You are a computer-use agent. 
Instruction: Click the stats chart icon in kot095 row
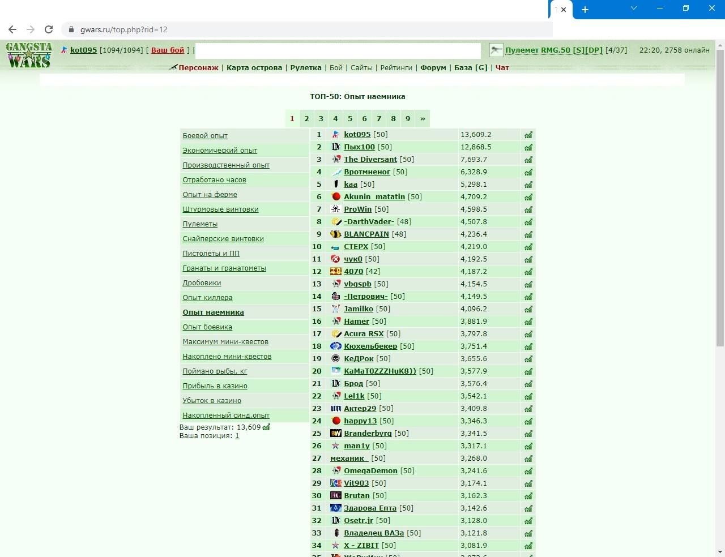tap(528, 135)
